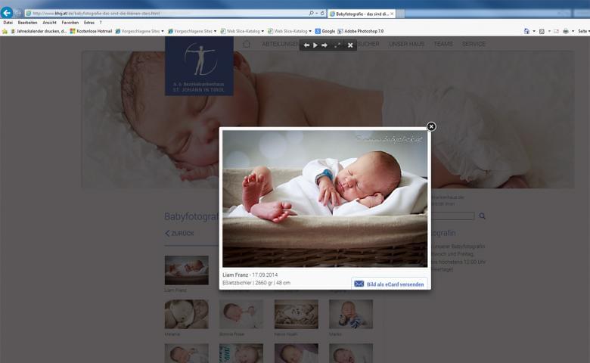Toggle fullscreen size in the lightbox toolbar
Screen dimensions: 590x363
pos(337,45)
